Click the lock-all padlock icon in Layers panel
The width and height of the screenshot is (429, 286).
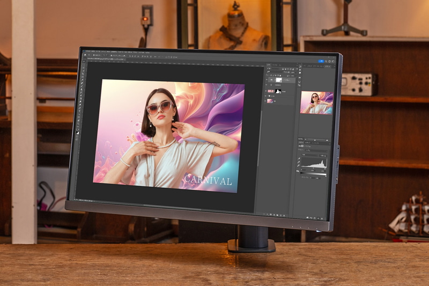[280, 76]
